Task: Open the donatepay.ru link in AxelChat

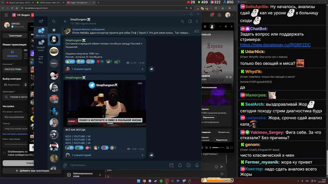Action: 275,45
